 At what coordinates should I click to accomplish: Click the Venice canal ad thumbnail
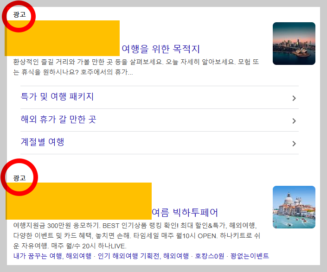[x=294, y=207]
